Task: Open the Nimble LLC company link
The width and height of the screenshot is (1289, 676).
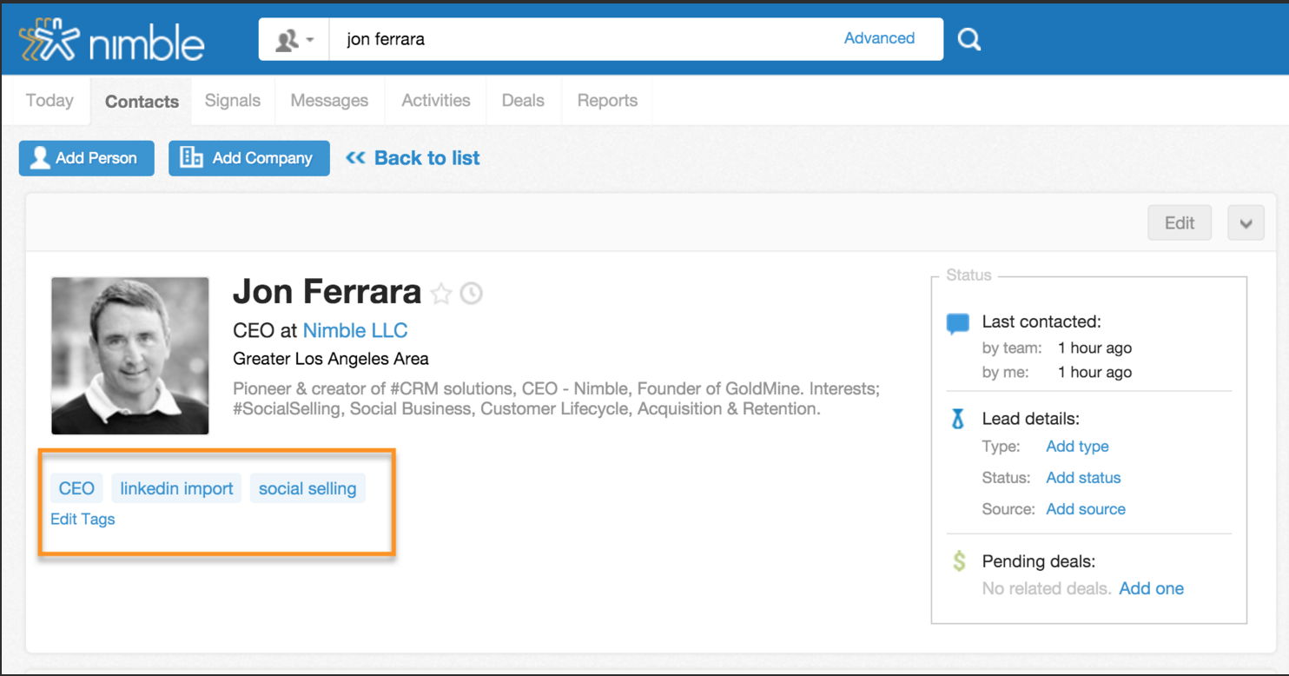Action: [x=355, y=330]
